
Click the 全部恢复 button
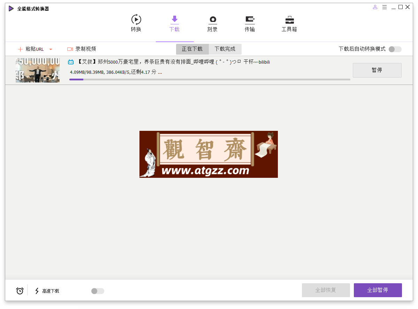(326, 290)
